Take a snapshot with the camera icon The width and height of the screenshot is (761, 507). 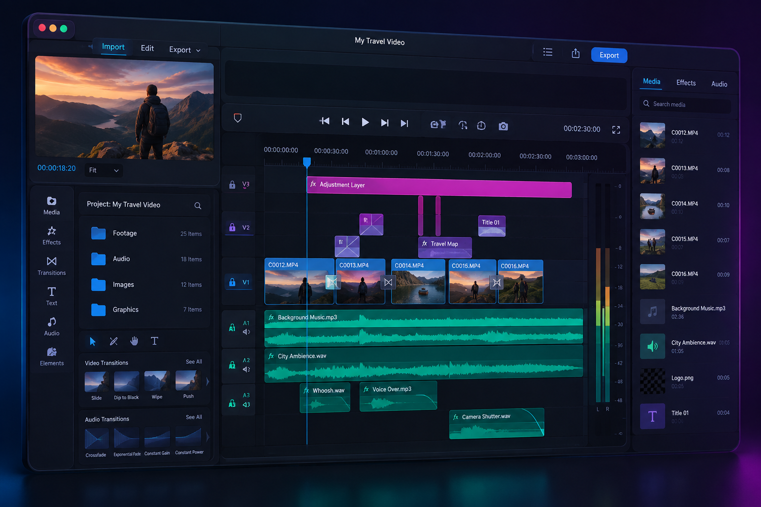(503, 126)
